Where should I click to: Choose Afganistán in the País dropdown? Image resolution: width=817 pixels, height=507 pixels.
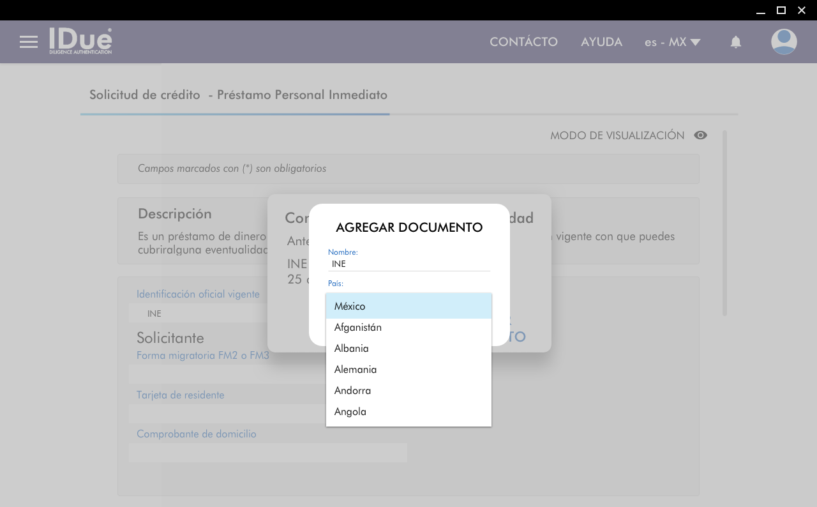pyautogui.click(x=408, y=328)
